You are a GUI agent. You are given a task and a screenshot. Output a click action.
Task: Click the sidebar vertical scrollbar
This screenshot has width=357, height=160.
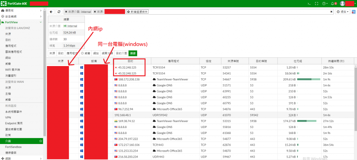coord(44,73)
